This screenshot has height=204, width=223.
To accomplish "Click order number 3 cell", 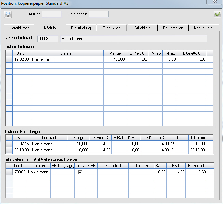I will (x=179, y=150).
